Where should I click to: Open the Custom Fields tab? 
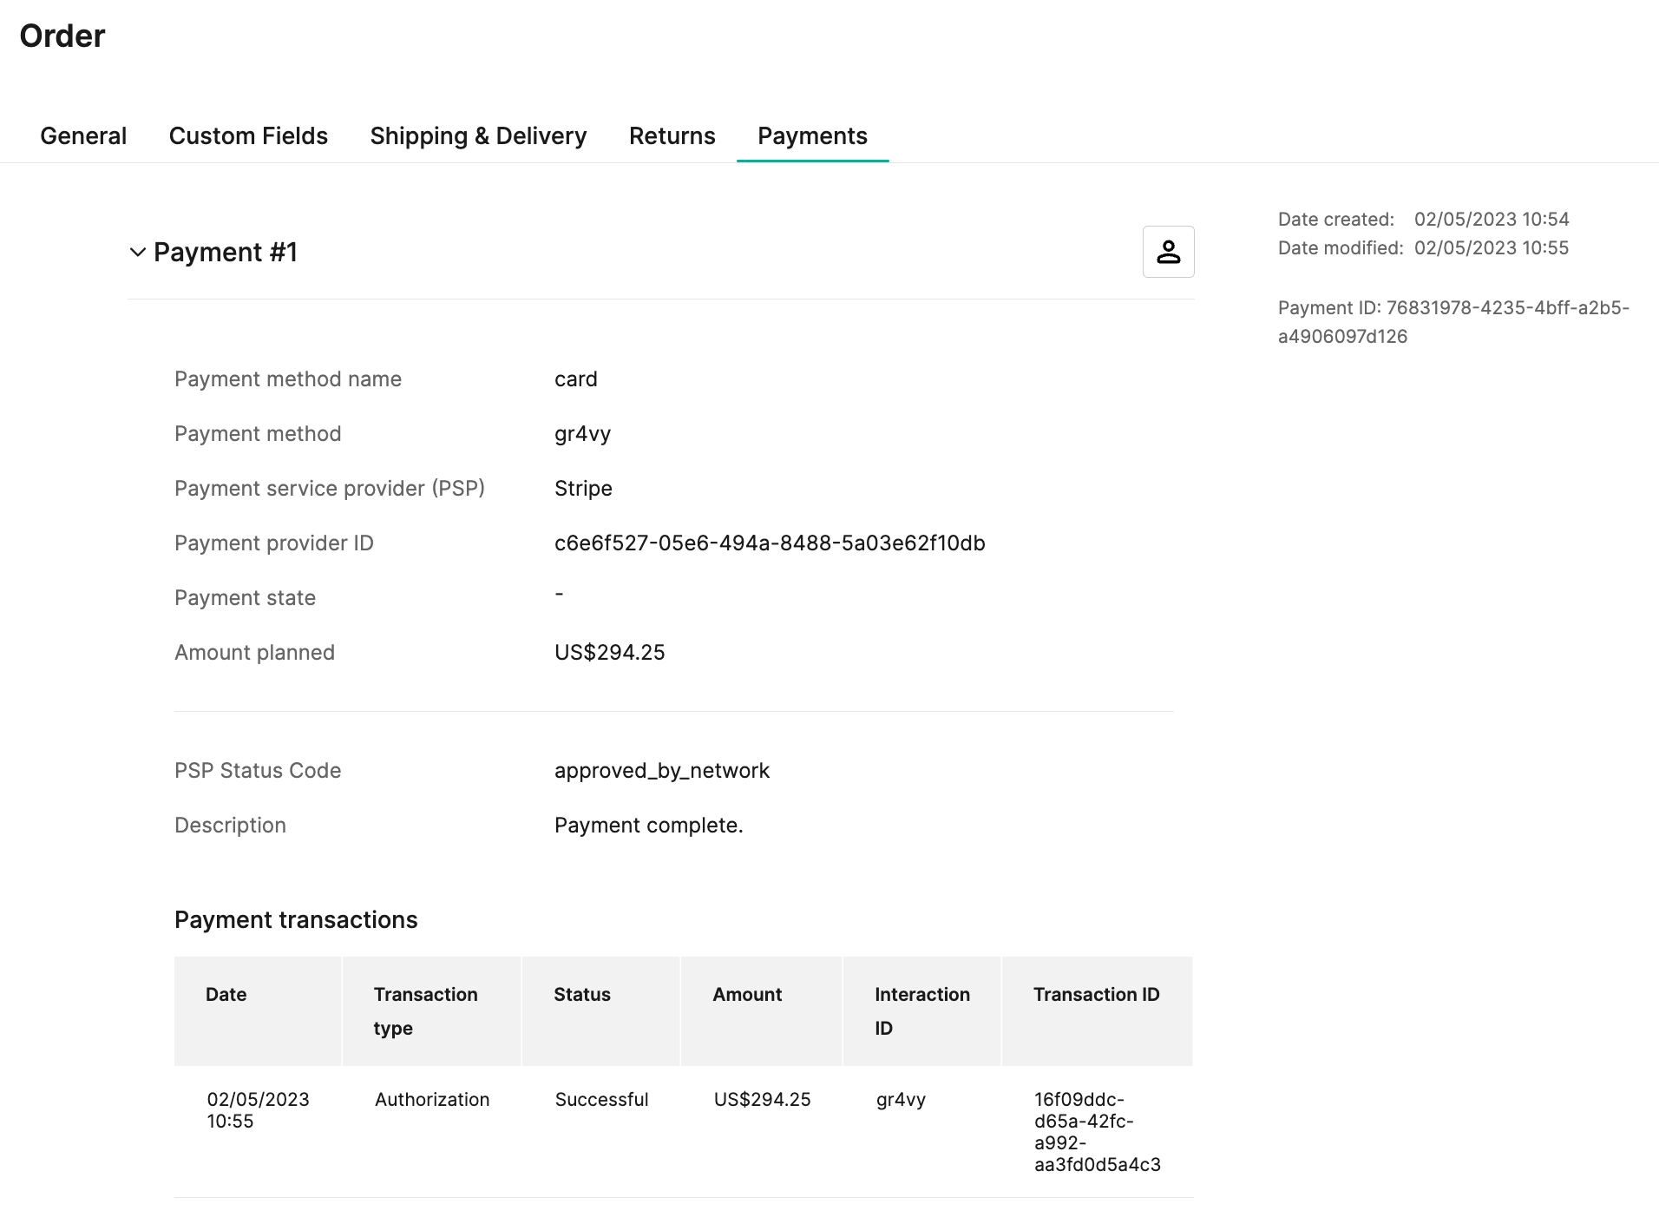[248, 136]
